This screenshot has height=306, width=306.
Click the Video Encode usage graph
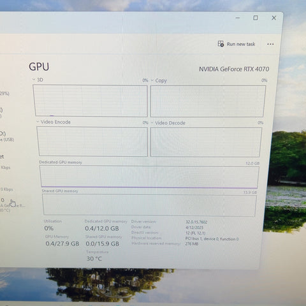(x=92, y=142)
